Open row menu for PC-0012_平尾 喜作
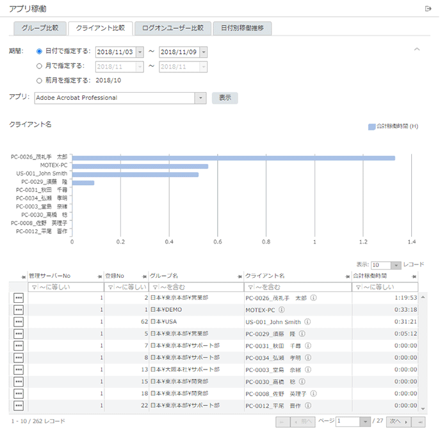 click(19, 405)
